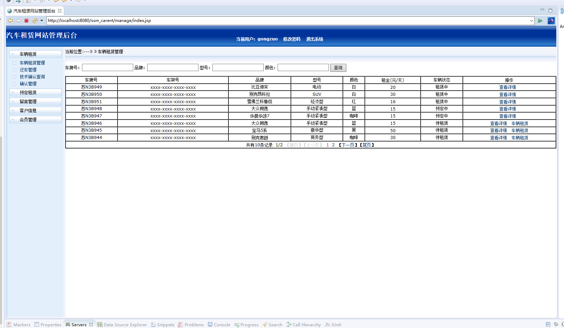Open the Data Source Explorer tab
Screen dimensions: 564x328
tap(122, 325)
